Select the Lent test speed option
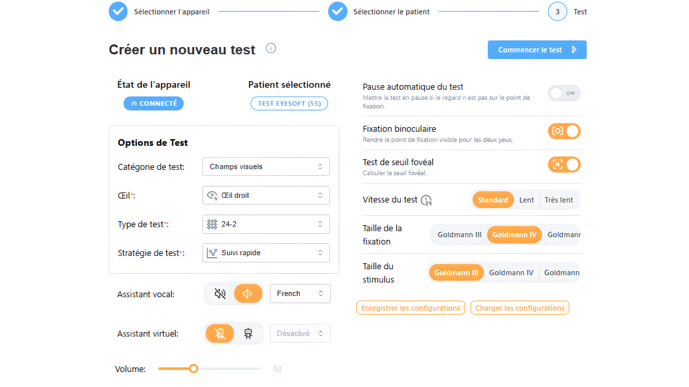Viewport: 689px width, 387px height. point(526,200)
